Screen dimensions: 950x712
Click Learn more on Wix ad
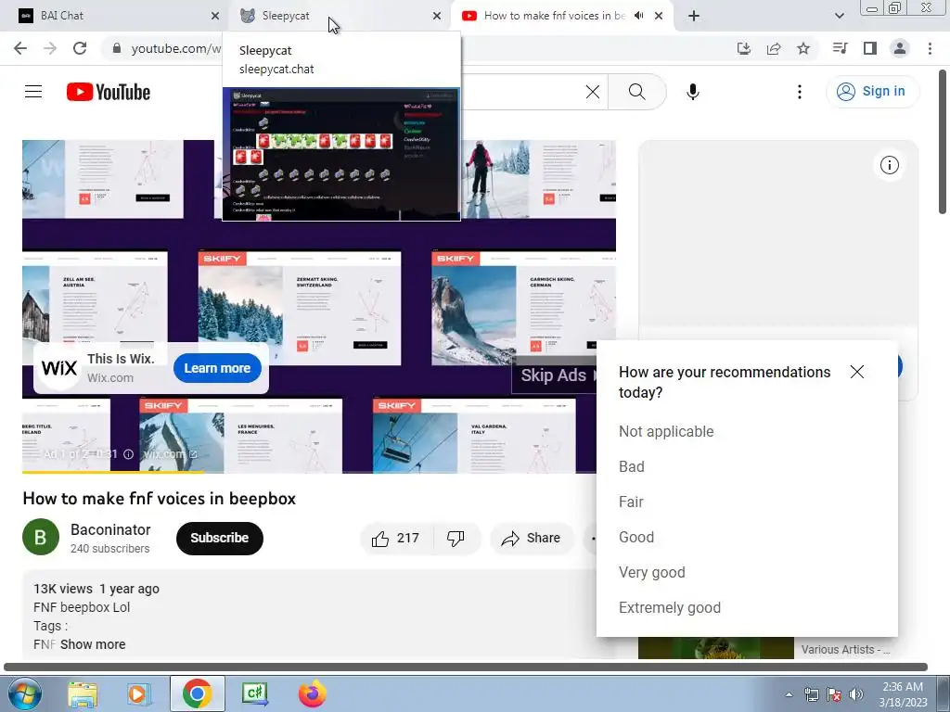click(217, 368)
